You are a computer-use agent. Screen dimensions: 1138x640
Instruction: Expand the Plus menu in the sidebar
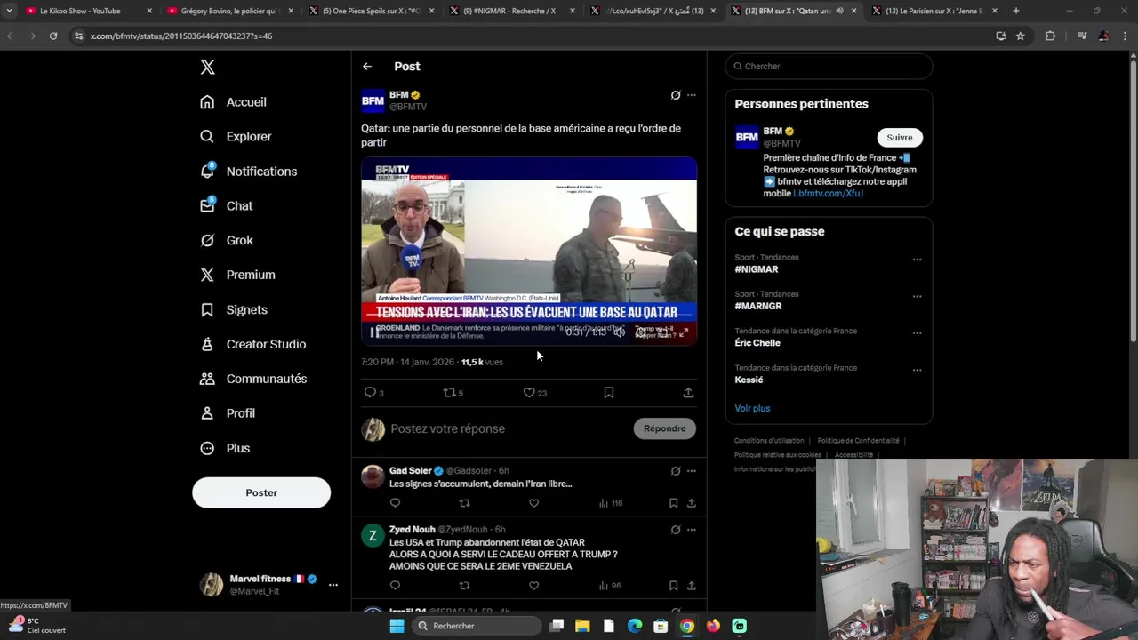coord(226,448)
